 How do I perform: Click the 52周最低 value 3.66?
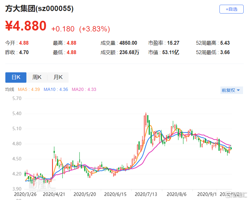225,52
